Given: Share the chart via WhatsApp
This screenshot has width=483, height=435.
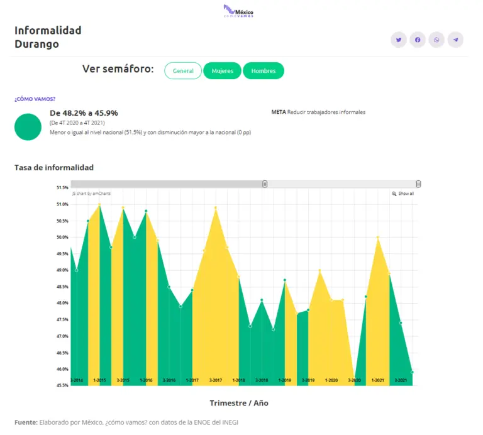Looking at the screenshot, I should 436,40.
